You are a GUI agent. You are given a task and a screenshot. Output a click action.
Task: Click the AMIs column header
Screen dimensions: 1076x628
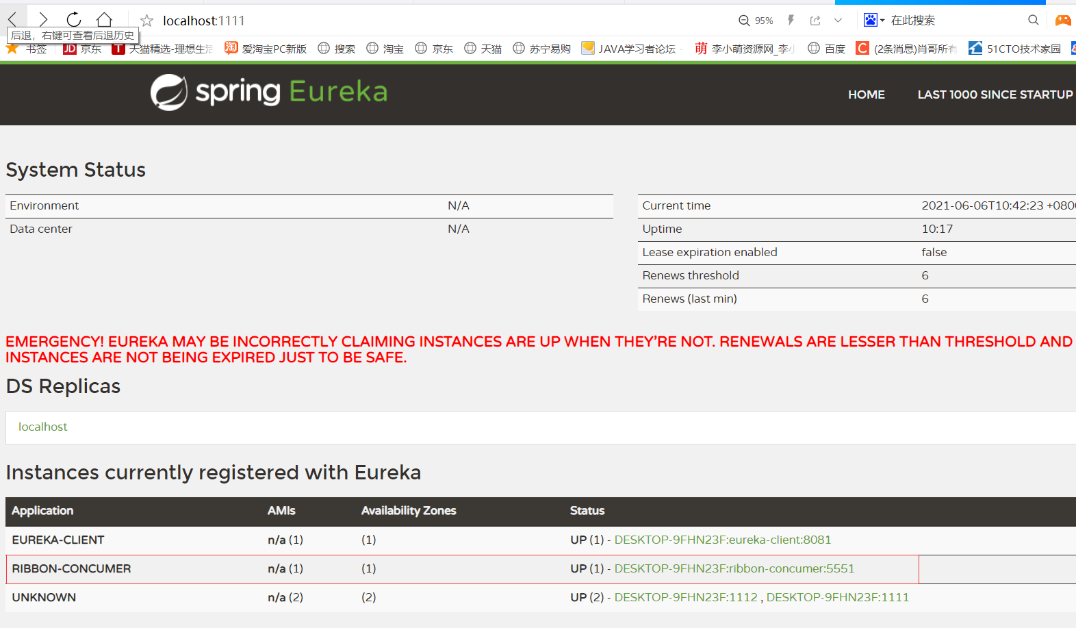(281, 510)
